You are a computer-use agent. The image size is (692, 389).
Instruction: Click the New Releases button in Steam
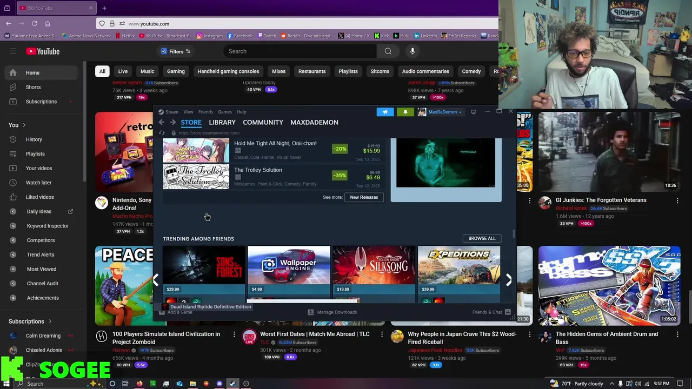364,197
